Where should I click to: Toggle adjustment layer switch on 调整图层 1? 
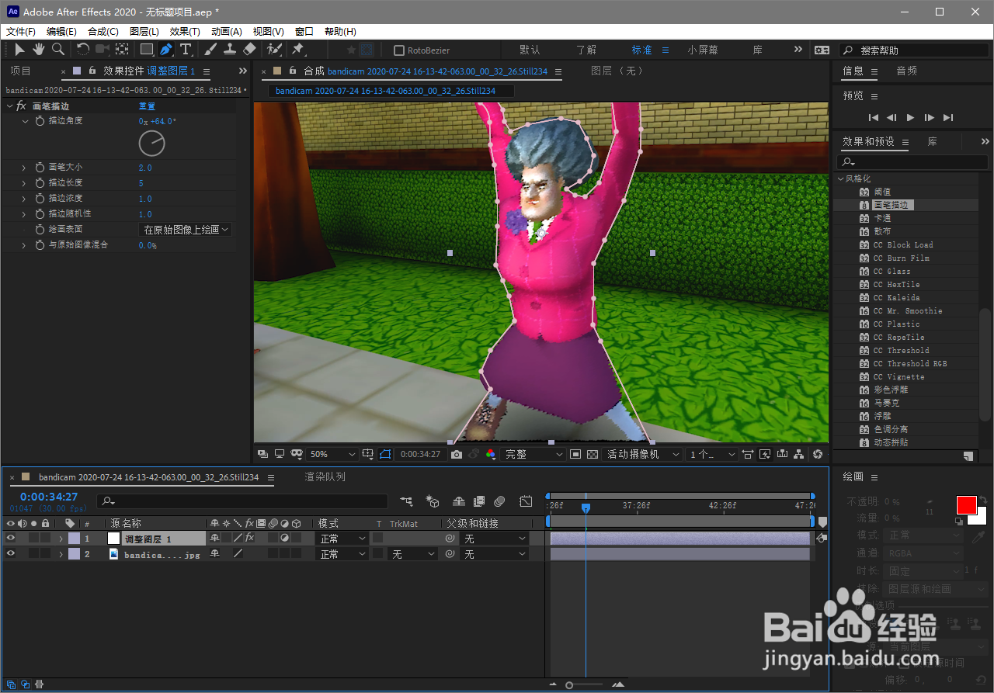[284, 538]
